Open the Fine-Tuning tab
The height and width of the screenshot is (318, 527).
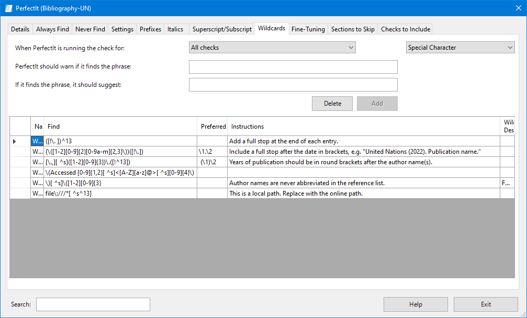click(x=308, y=29)
